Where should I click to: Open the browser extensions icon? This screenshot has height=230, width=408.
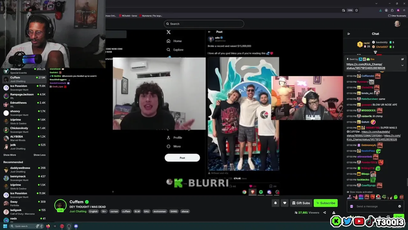(x=392, y=10)
